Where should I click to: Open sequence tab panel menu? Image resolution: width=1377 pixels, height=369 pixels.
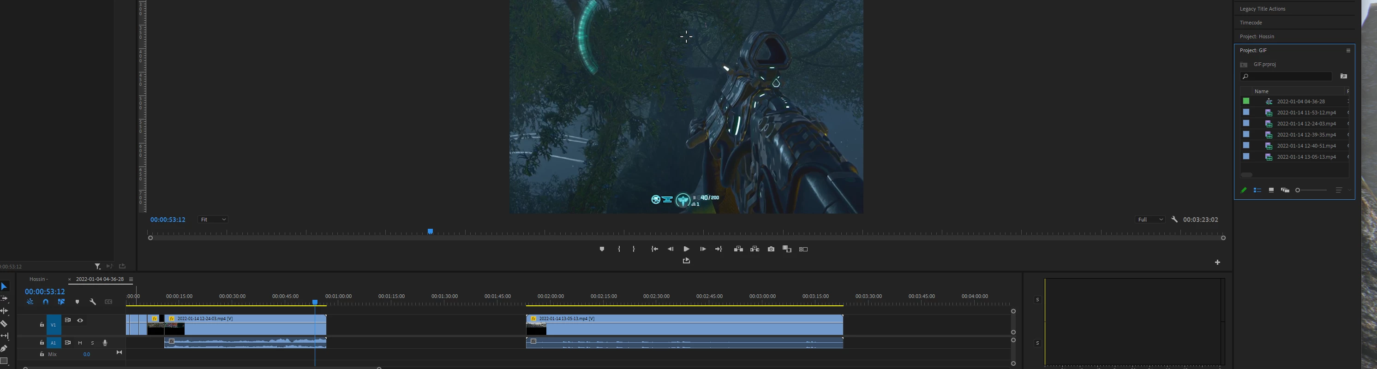(x=131, y=279)
